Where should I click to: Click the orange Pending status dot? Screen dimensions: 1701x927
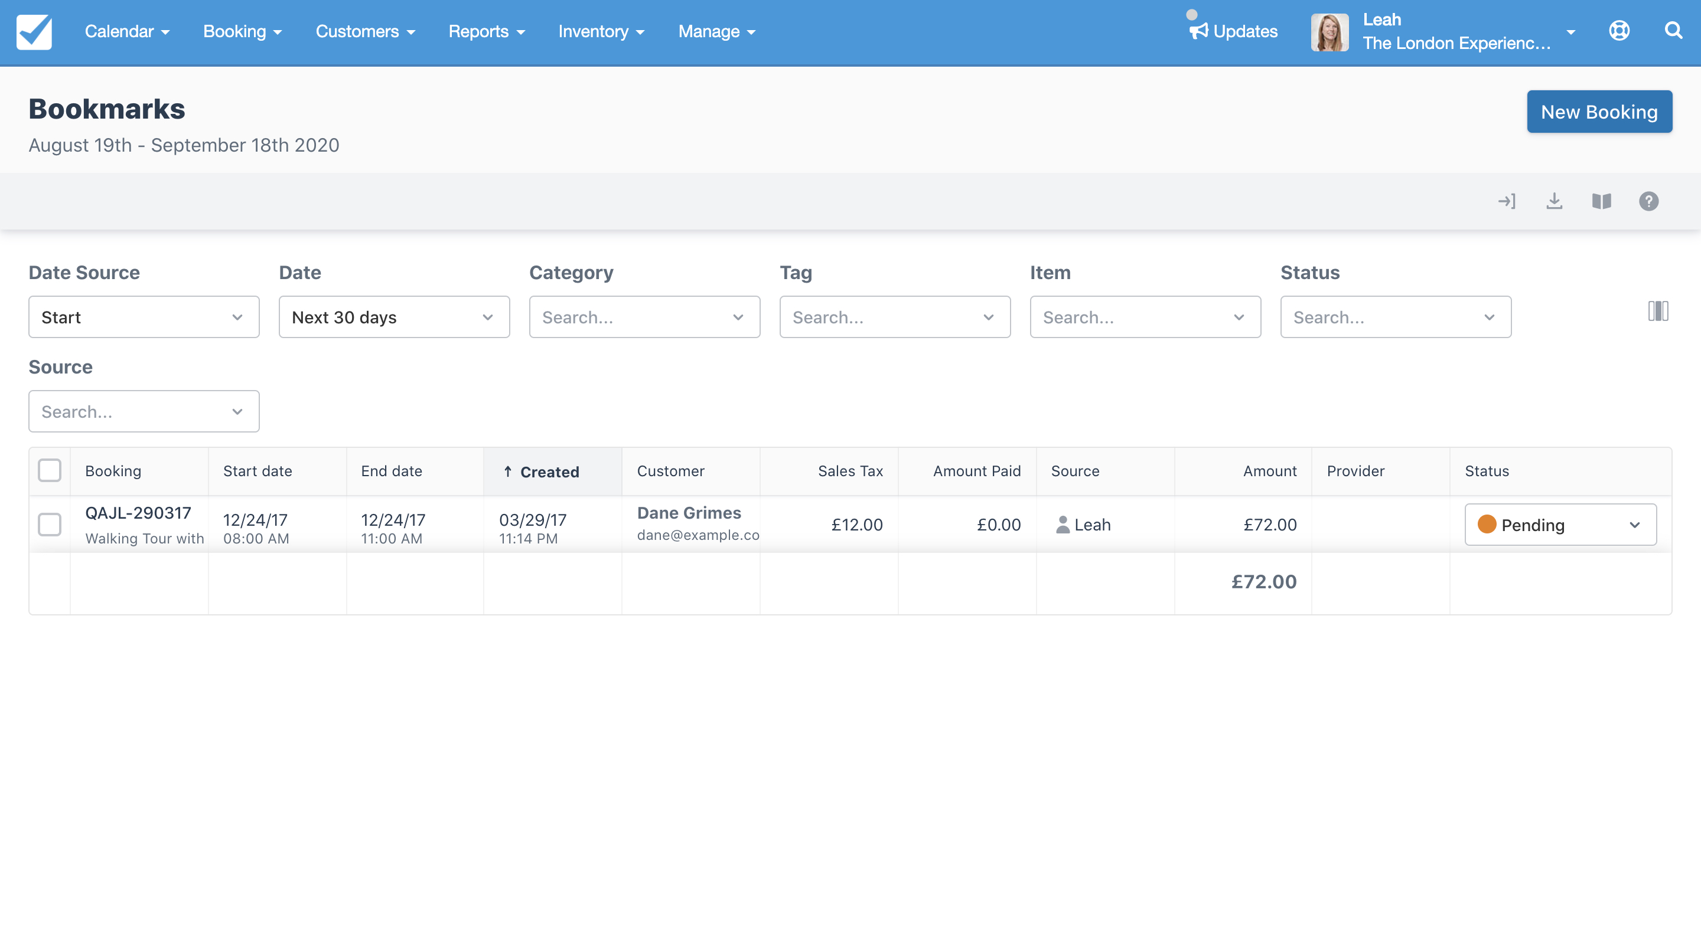coord(1487,525)
